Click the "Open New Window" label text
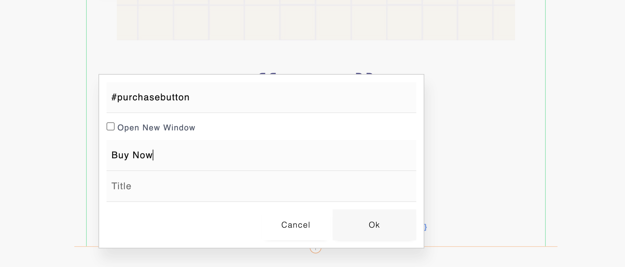625x267 pixels. click(x=156, y=128)
